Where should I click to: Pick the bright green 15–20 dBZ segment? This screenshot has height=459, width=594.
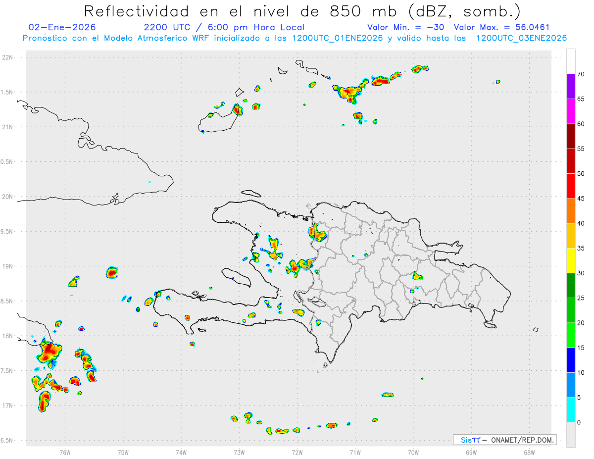coord(571,335)
